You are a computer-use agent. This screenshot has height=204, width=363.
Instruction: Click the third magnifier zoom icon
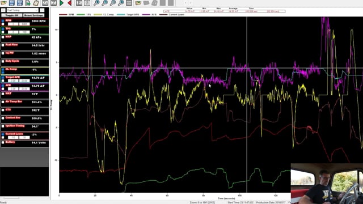click(x=113, y=3)
